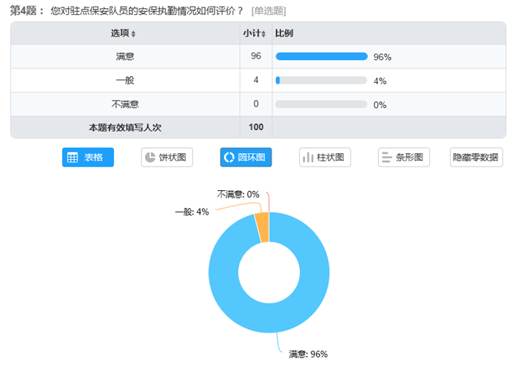518x367 pixels.
Task: Click the bar chart icon on 柱状图
Action: pos(308,158)
